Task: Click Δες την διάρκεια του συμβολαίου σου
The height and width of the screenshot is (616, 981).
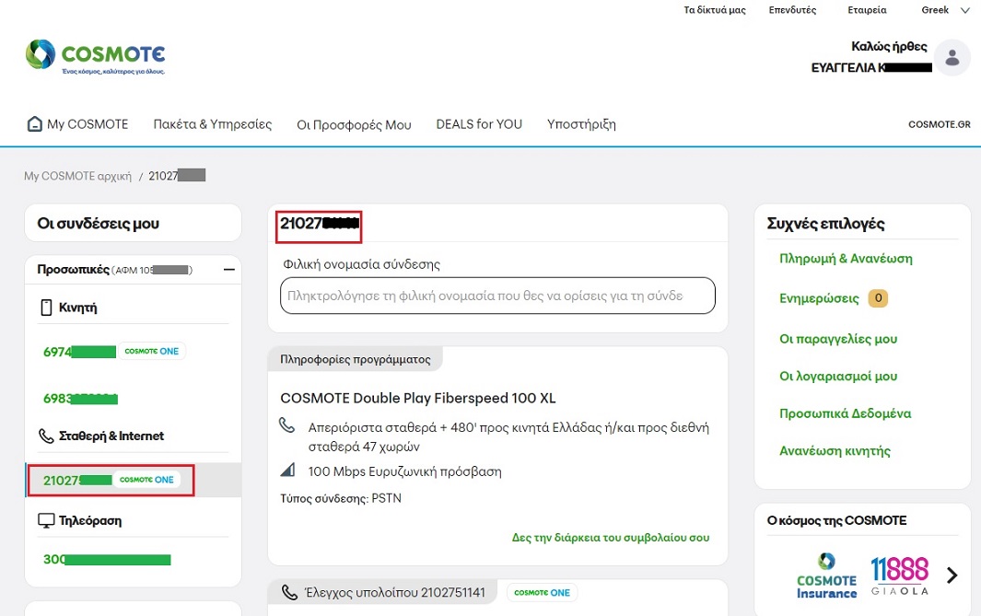Action: pos(611,538)
